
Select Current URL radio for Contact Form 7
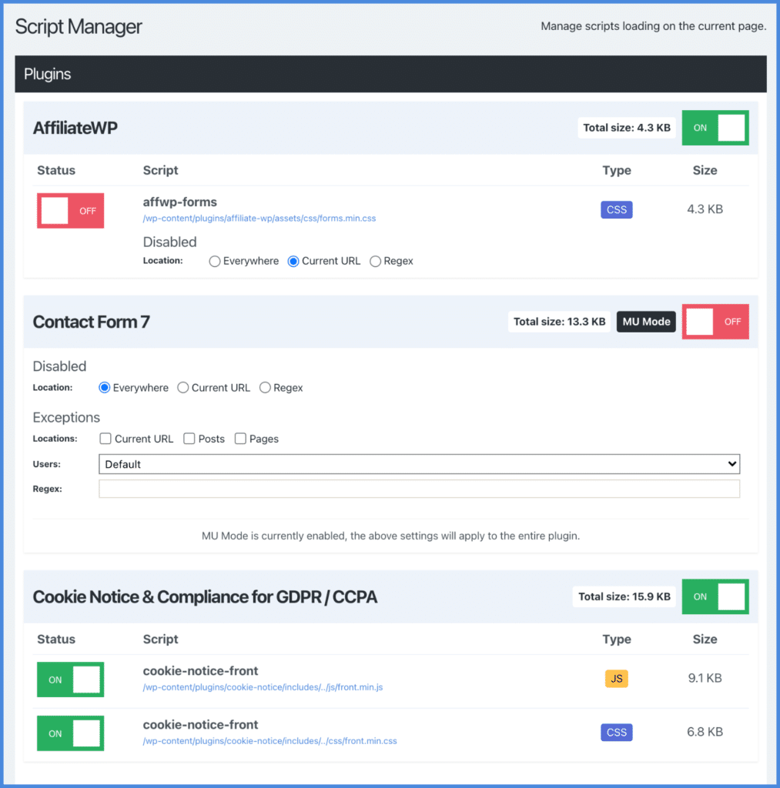[183, 388]
